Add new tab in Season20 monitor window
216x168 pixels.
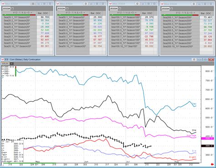12,9
